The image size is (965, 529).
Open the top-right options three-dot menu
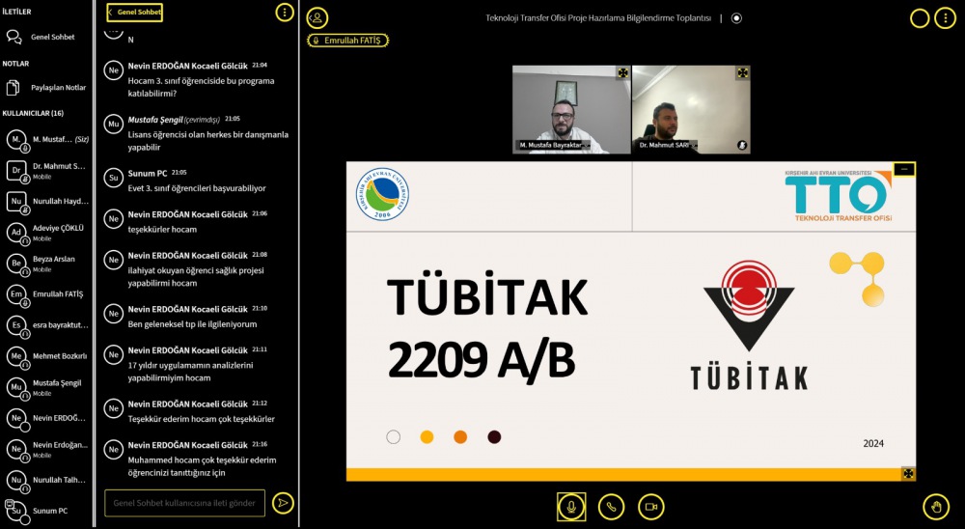(x=946, y=18)
